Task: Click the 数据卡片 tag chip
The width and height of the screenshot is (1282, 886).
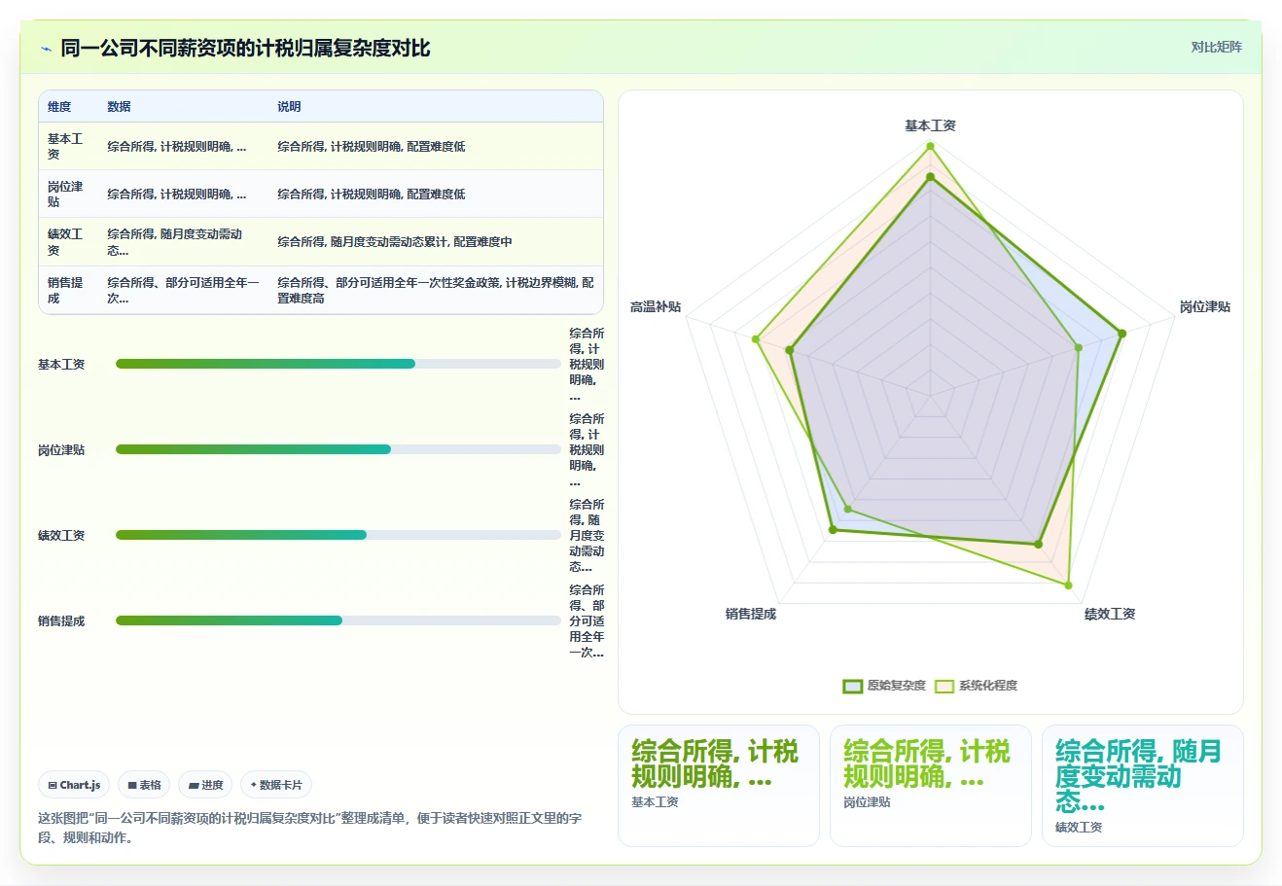Action: (276, 785)
